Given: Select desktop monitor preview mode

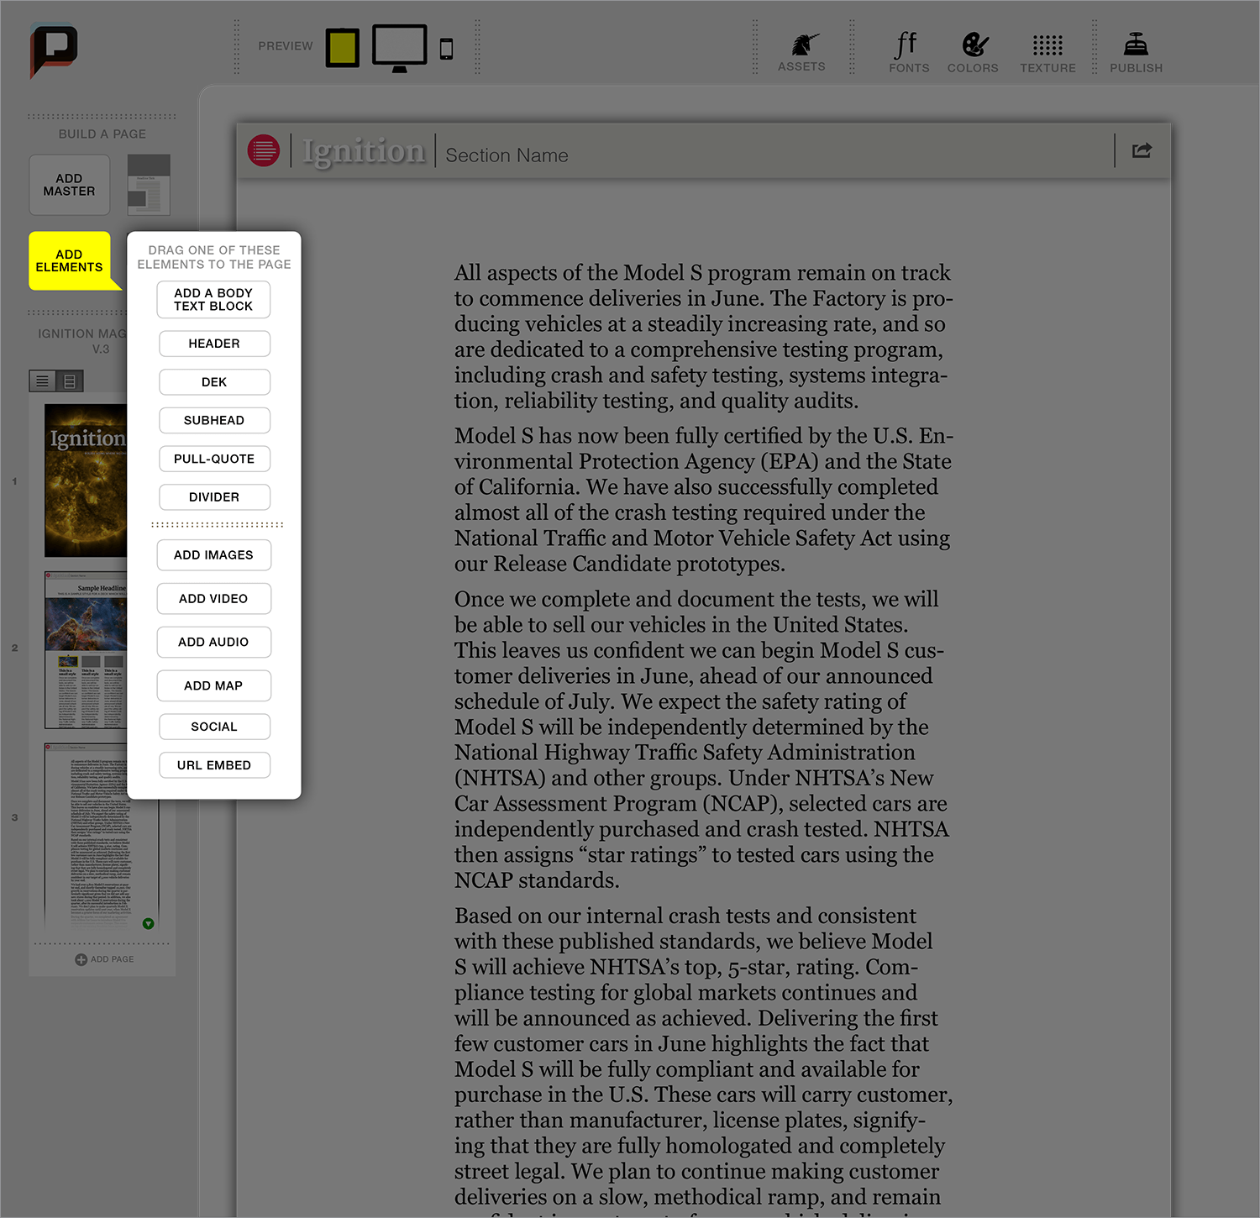Looking at the screenshot, I should 400,48.
